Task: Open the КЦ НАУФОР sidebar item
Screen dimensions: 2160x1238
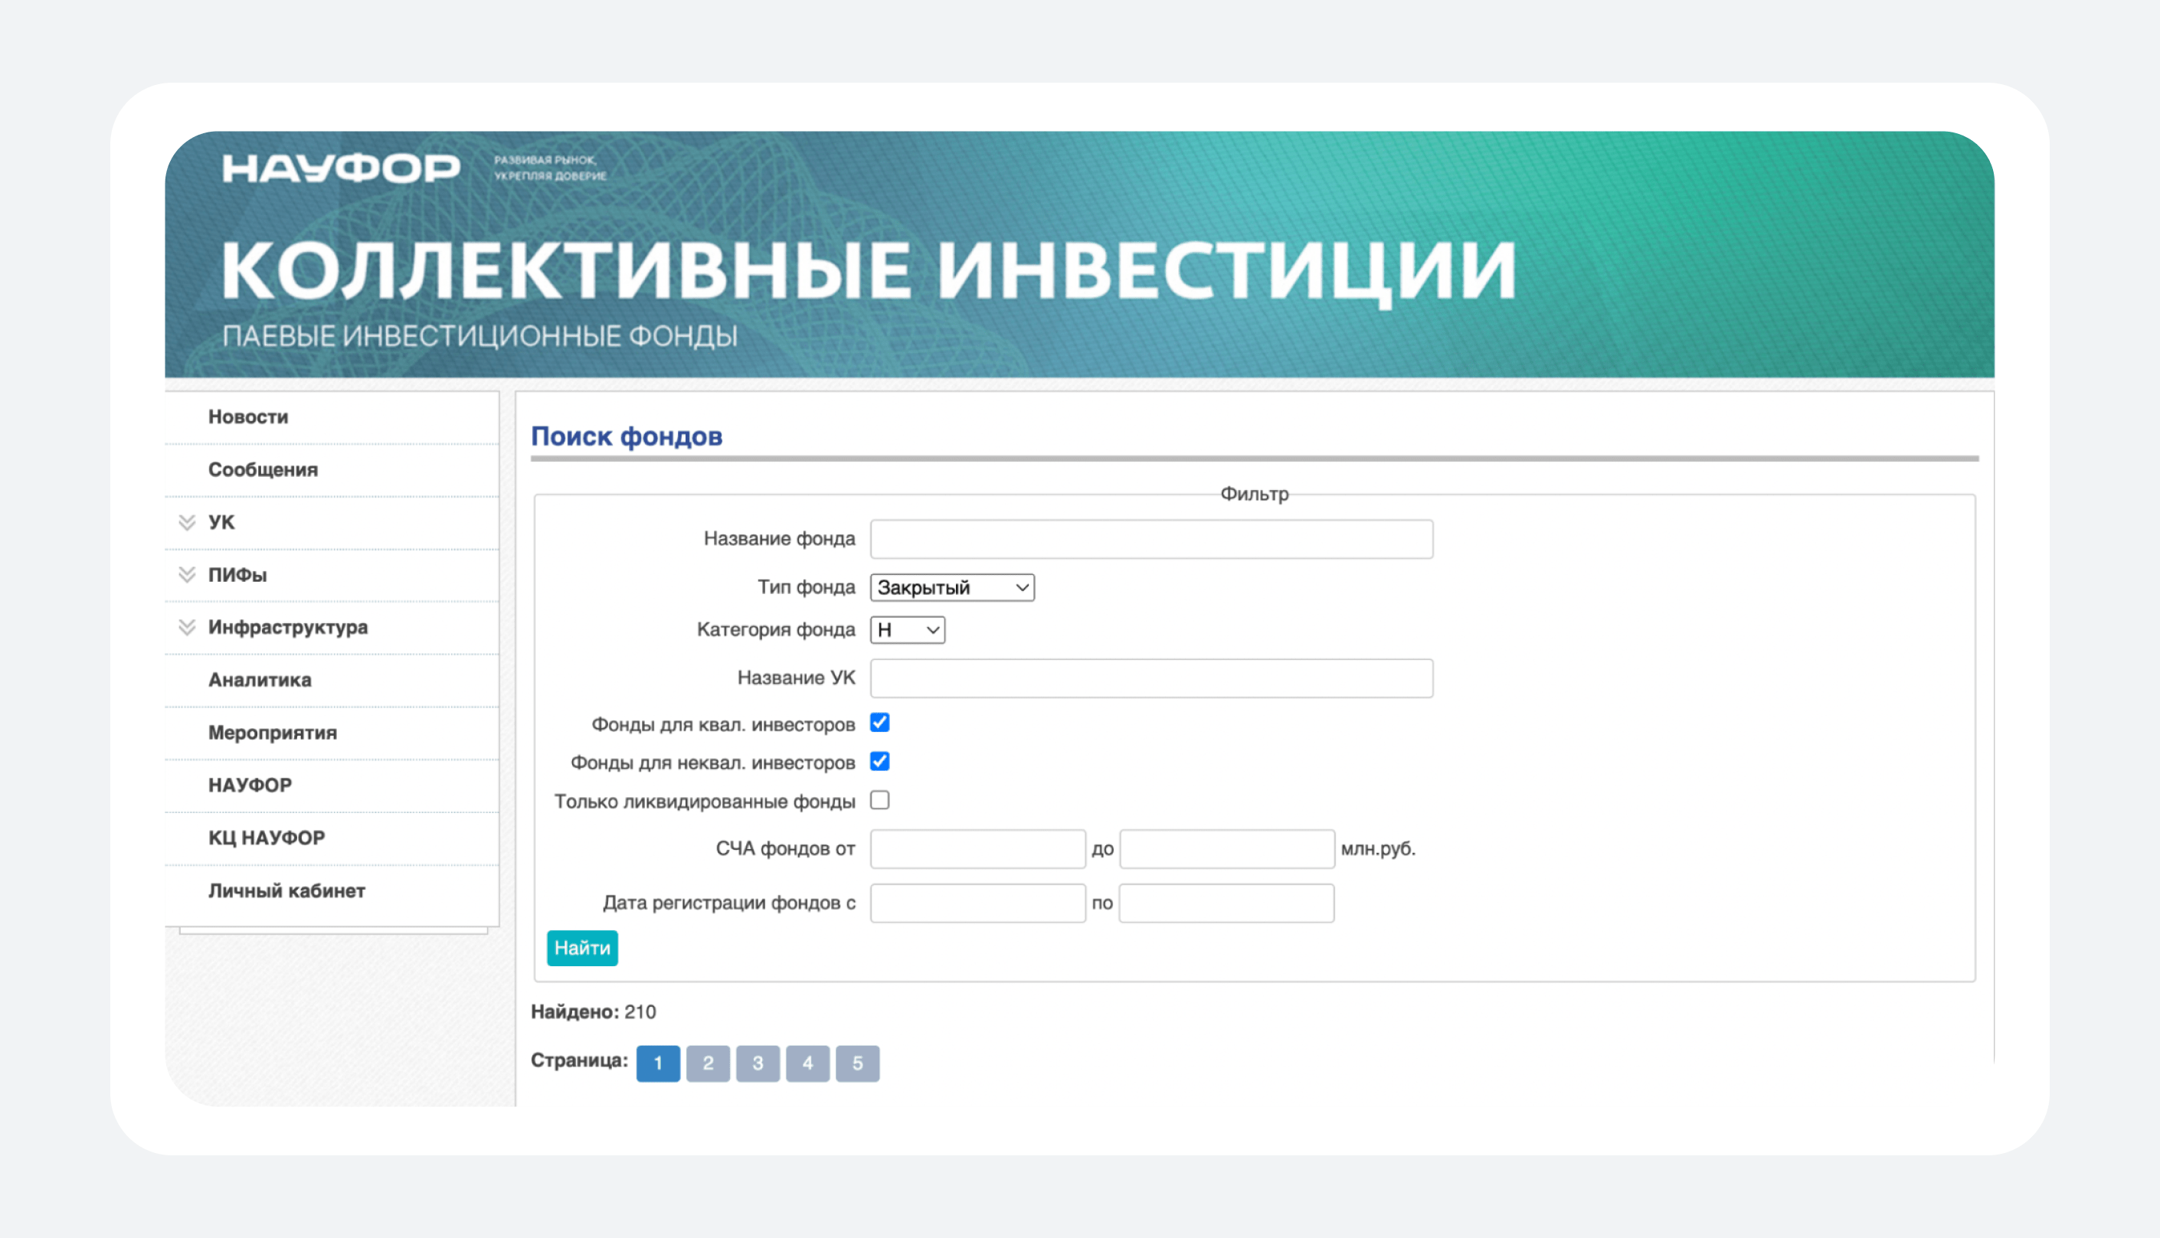Action: [x=267, y=838]
